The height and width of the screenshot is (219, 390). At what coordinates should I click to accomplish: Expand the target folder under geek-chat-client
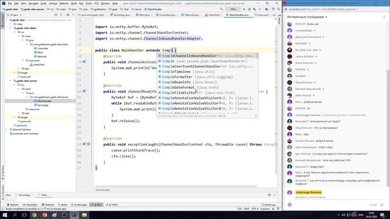[x=15, y=72]
